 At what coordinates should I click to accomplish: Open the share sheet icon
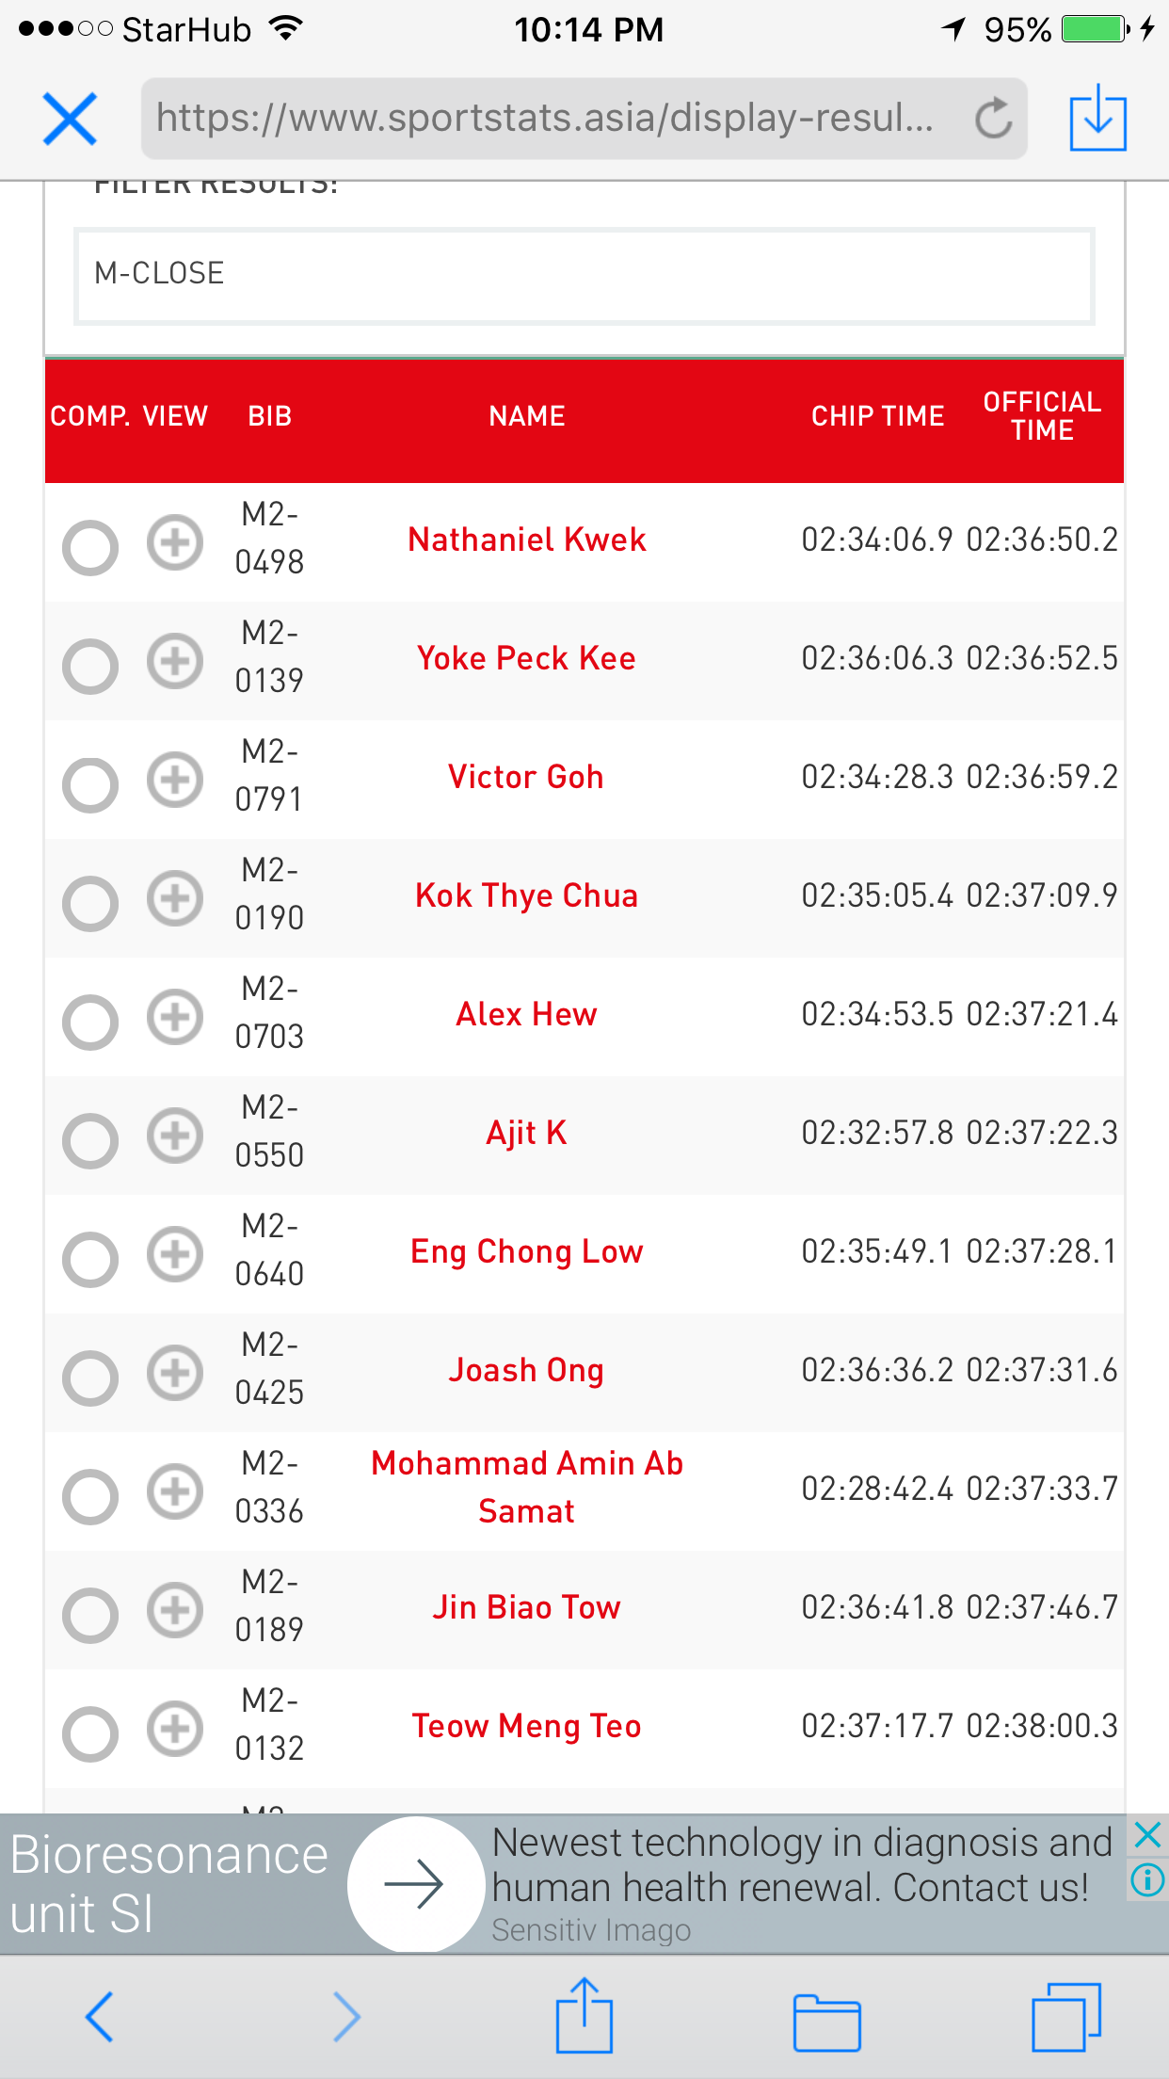tap(584, 2016)
